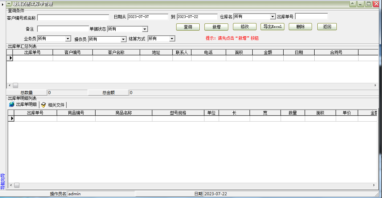Viewport: 382px width, 198px height.
Task: Click the 新增 button
Action: [x=216, y=27]
